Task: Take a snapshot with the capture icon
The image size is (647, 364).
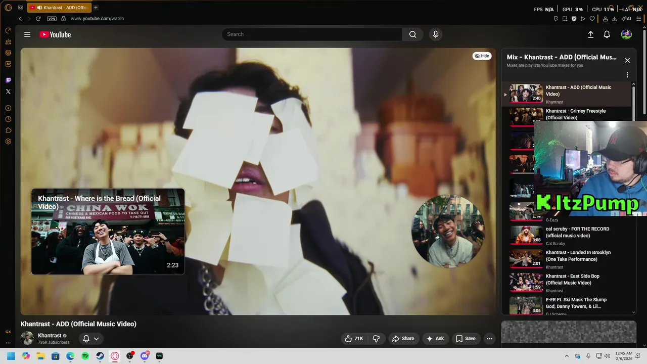Action: point(565,19)
